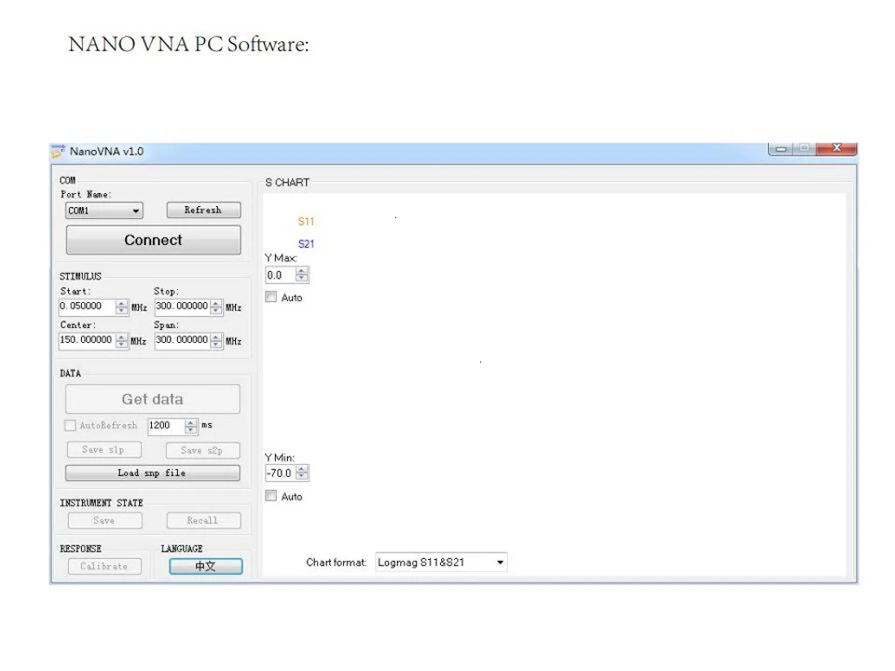Click the Span frequency field
The image size is (895, 671).
182,340
